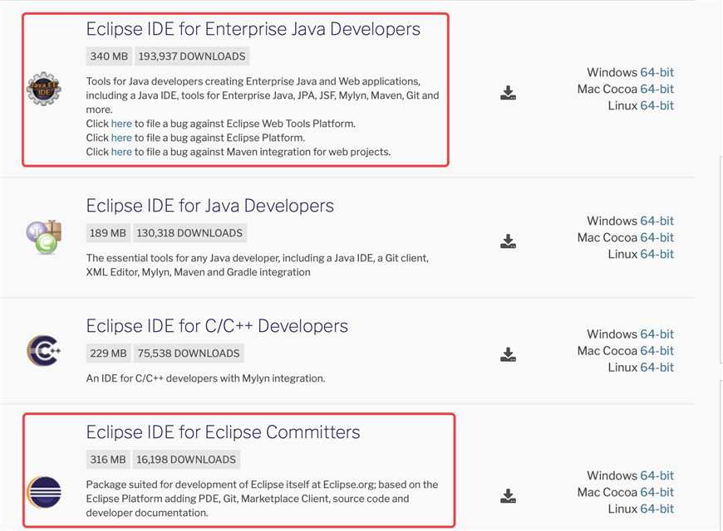Click download icon for Java Developers package
Image resolution: width=723 pixels, height=531 pixels.
pyautogui.click(x=508, y=241)
